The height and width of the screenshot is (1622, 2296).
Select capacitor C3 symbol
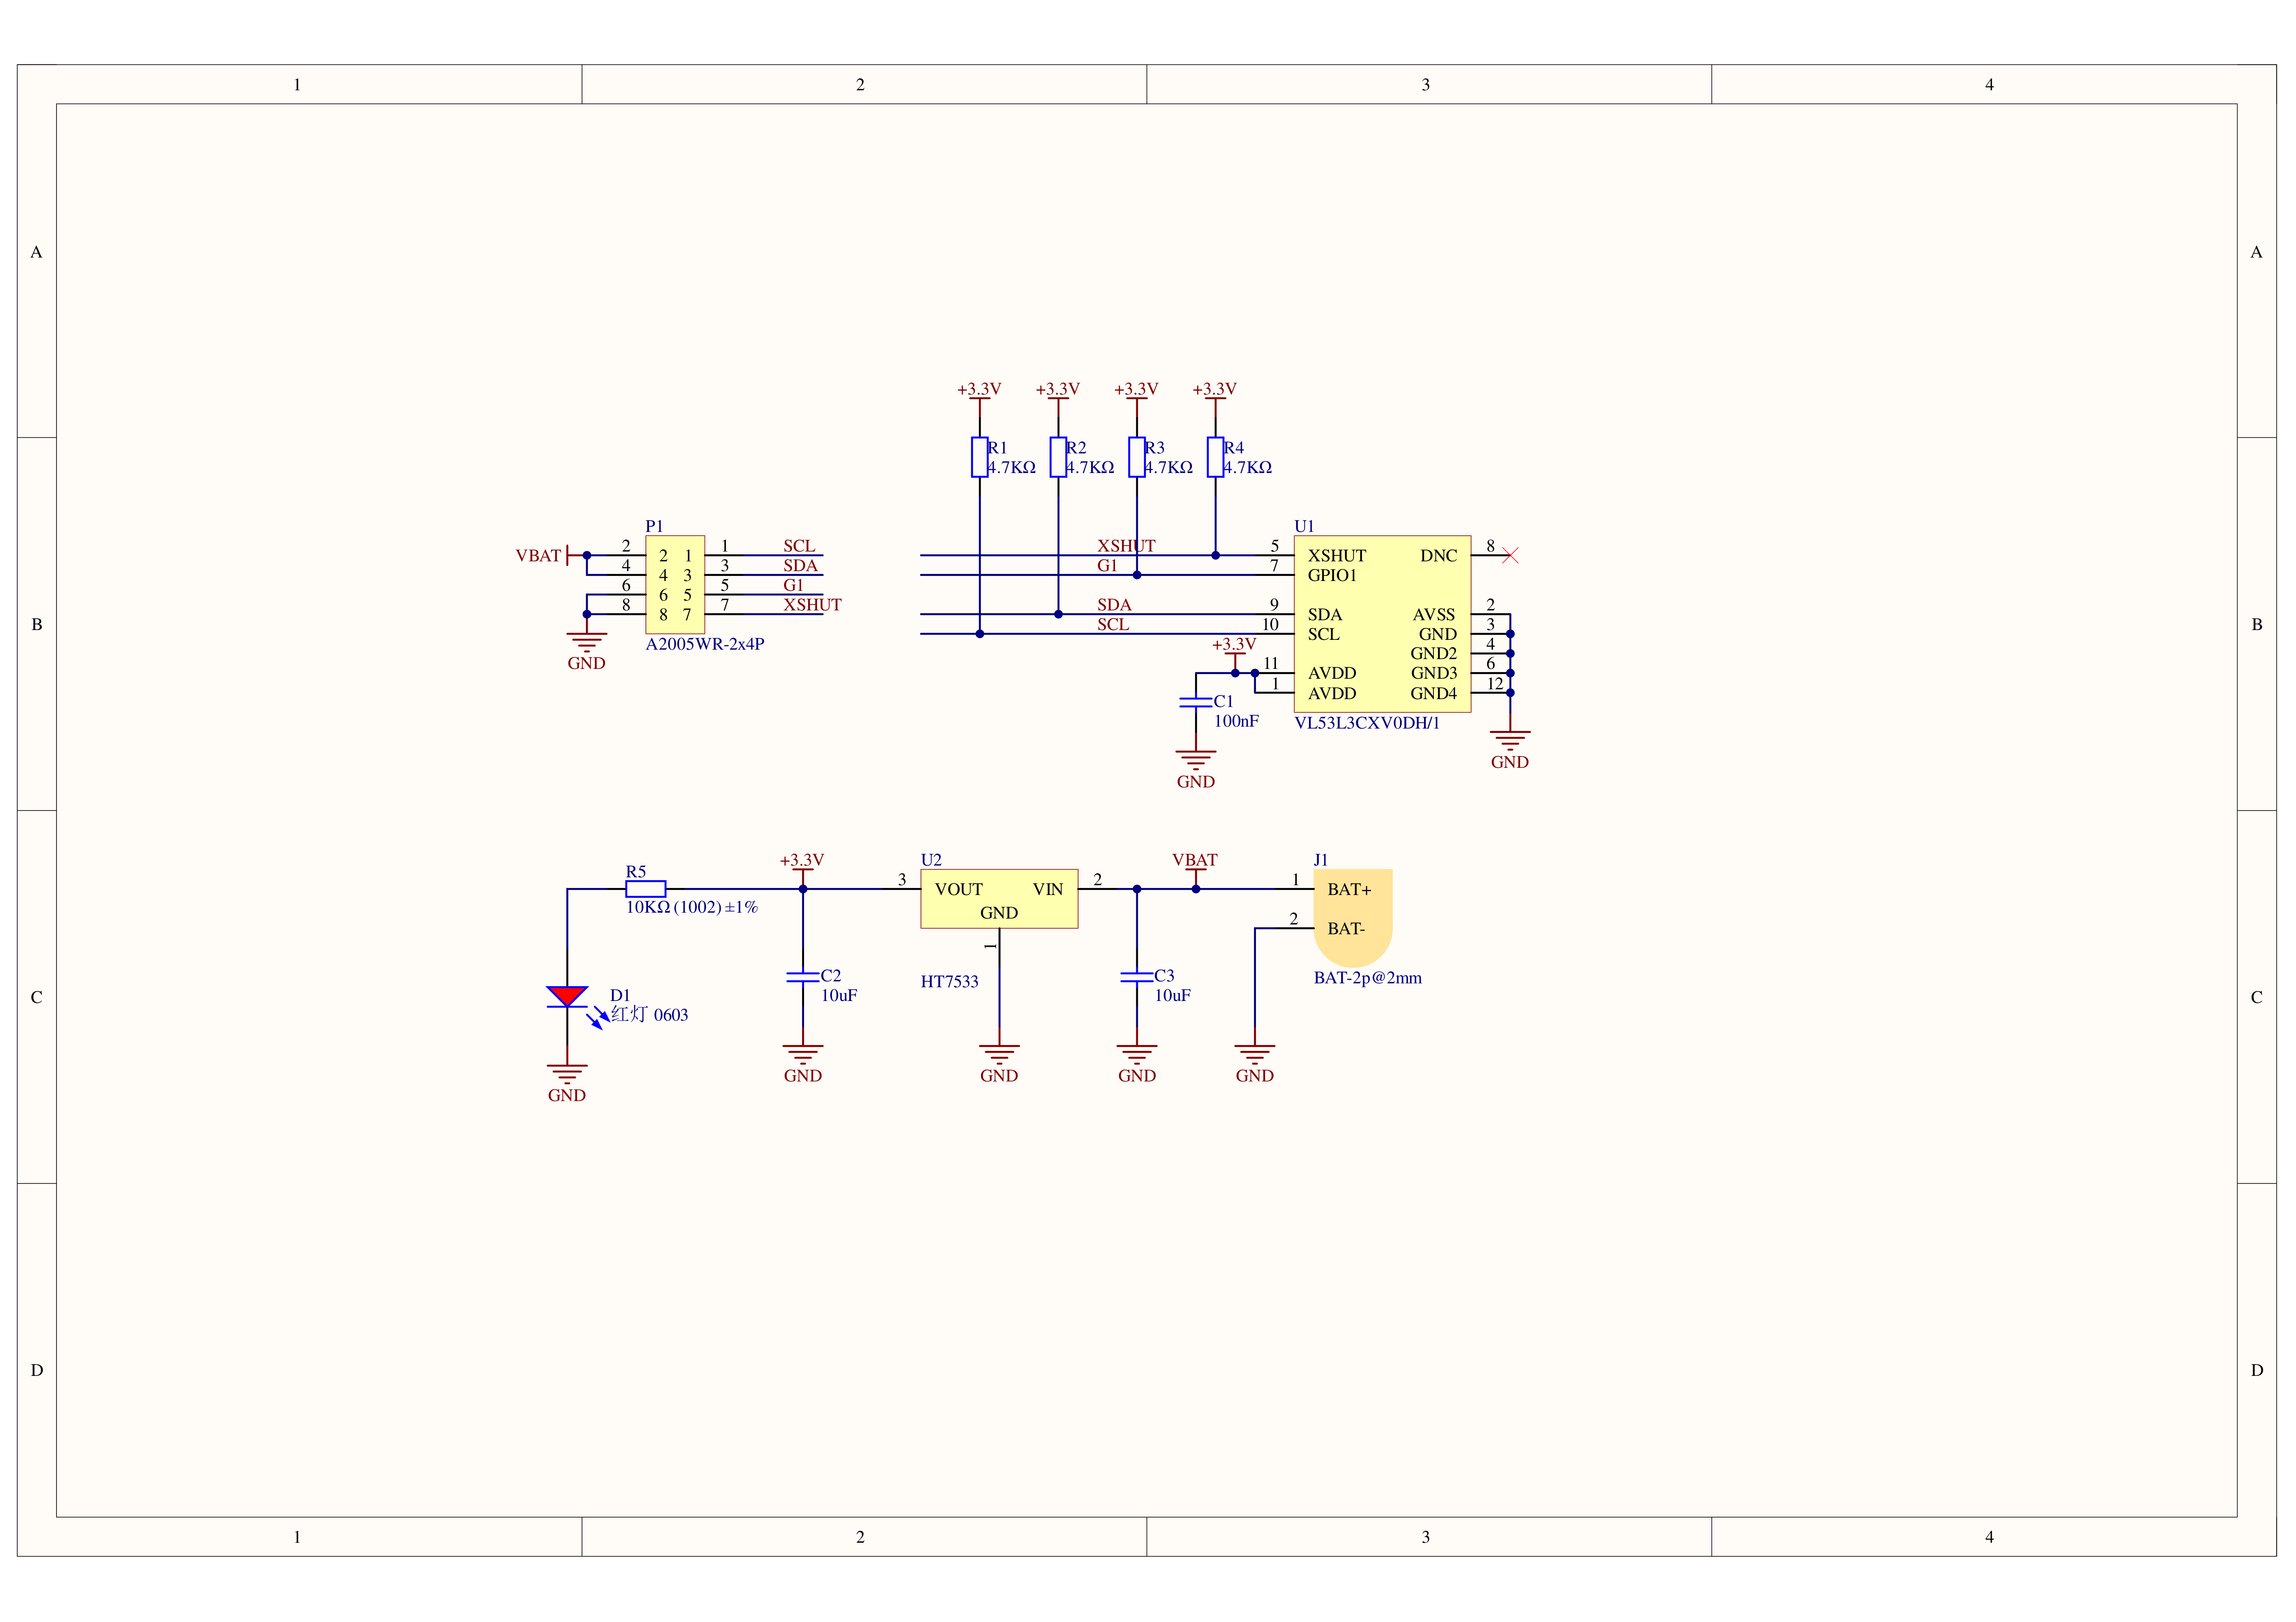(x=1137, y=977)
